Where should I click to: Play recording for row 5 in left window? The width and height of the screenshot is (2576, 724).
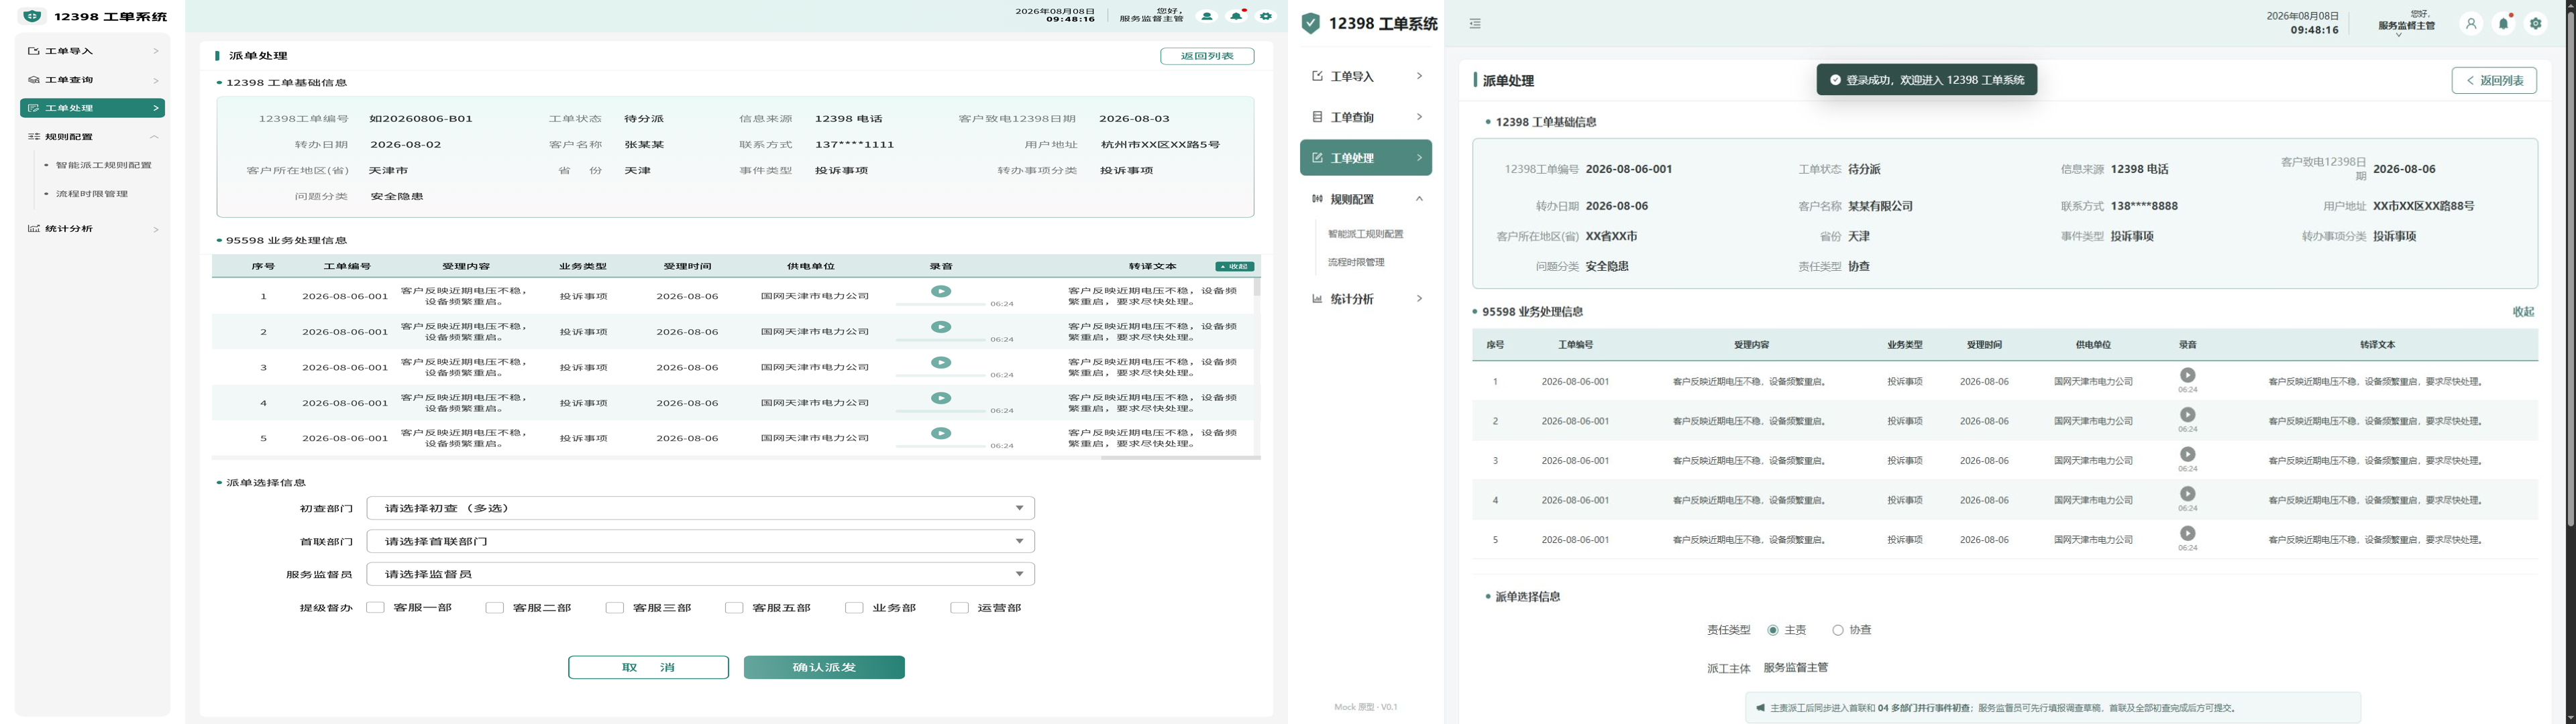(x=941, y=433)
